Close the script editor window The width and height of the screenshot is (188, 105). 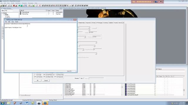75,20
